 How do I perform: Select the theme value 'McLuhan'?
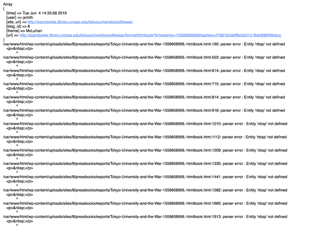click(x=34, y=31)
